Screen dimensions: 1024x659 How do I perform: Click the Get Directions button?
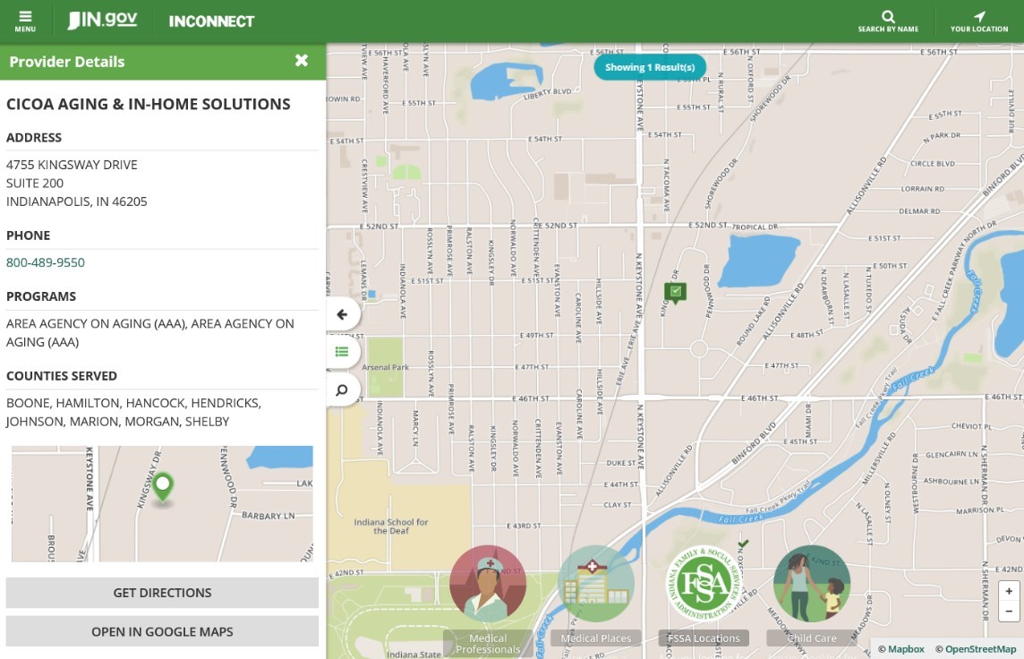(x=162, y=593)
